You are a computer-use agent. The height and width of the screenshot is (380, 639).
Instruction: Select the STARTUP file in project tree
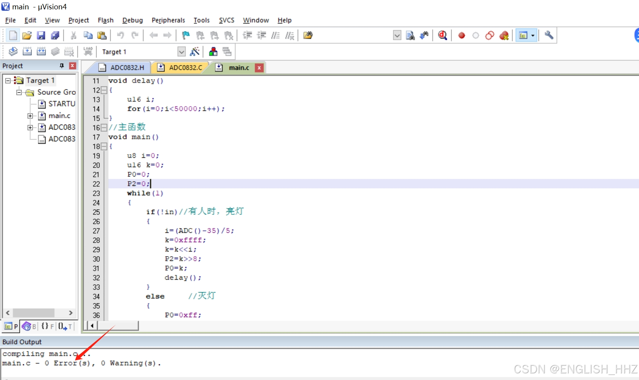coord(57,104)
